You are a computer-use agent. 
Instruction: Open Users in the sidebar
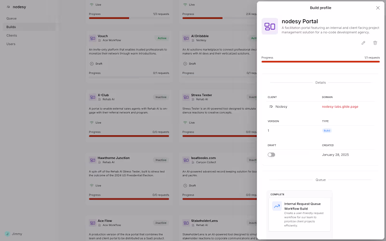pyautogui.click(x=11, y=44)
